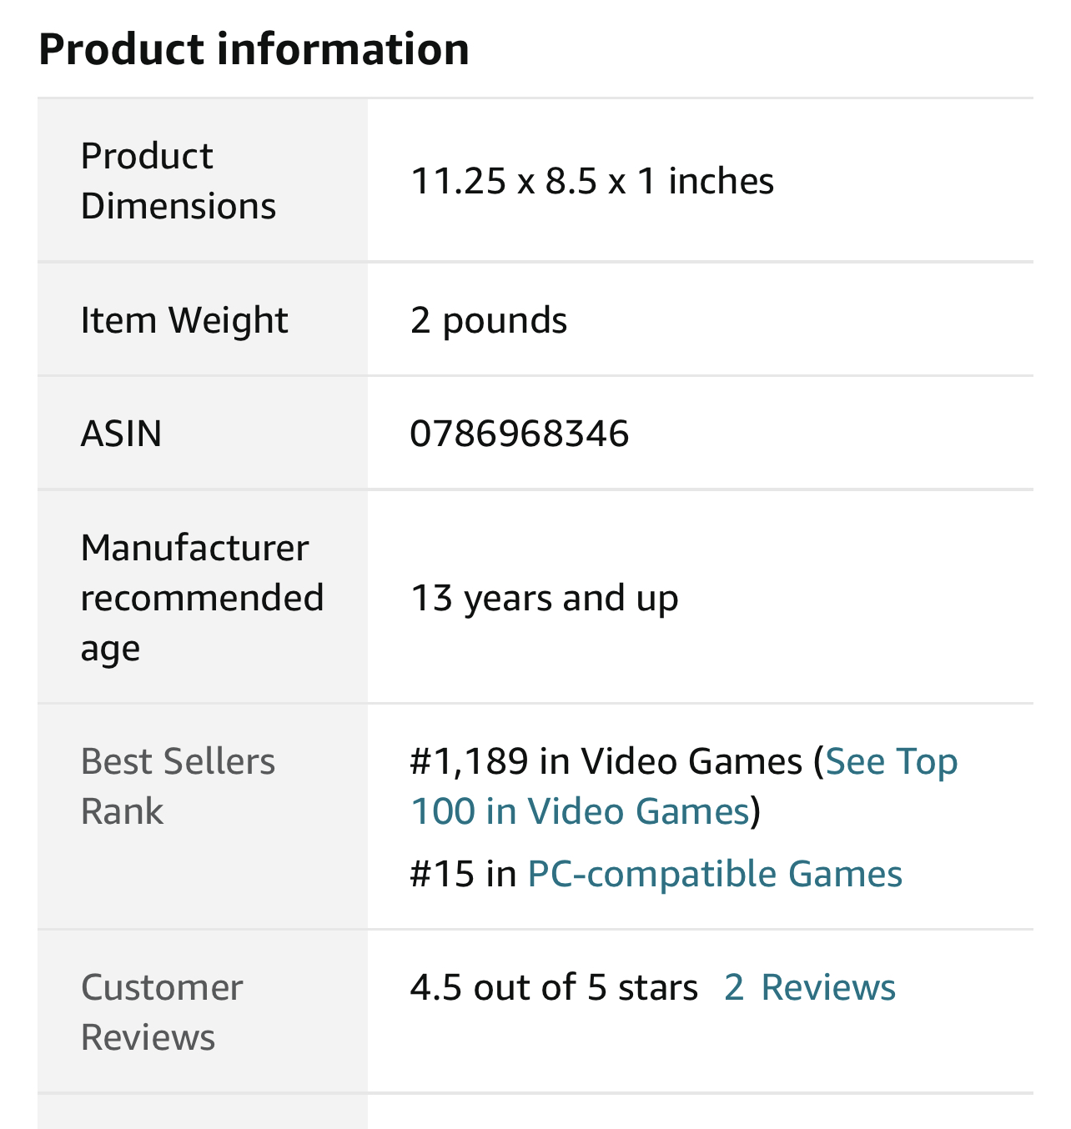This screenshot has height=1129, width=1071.
Task: Click the 13 years and up value
Action: pyautogui.click(x=545, y=598)
